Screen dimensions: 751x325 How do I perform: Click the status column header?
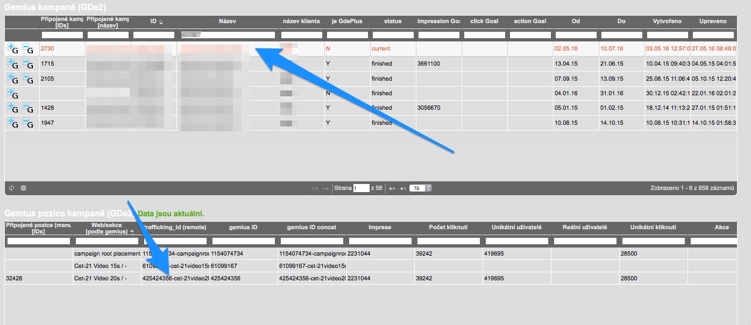coord(393,22)
